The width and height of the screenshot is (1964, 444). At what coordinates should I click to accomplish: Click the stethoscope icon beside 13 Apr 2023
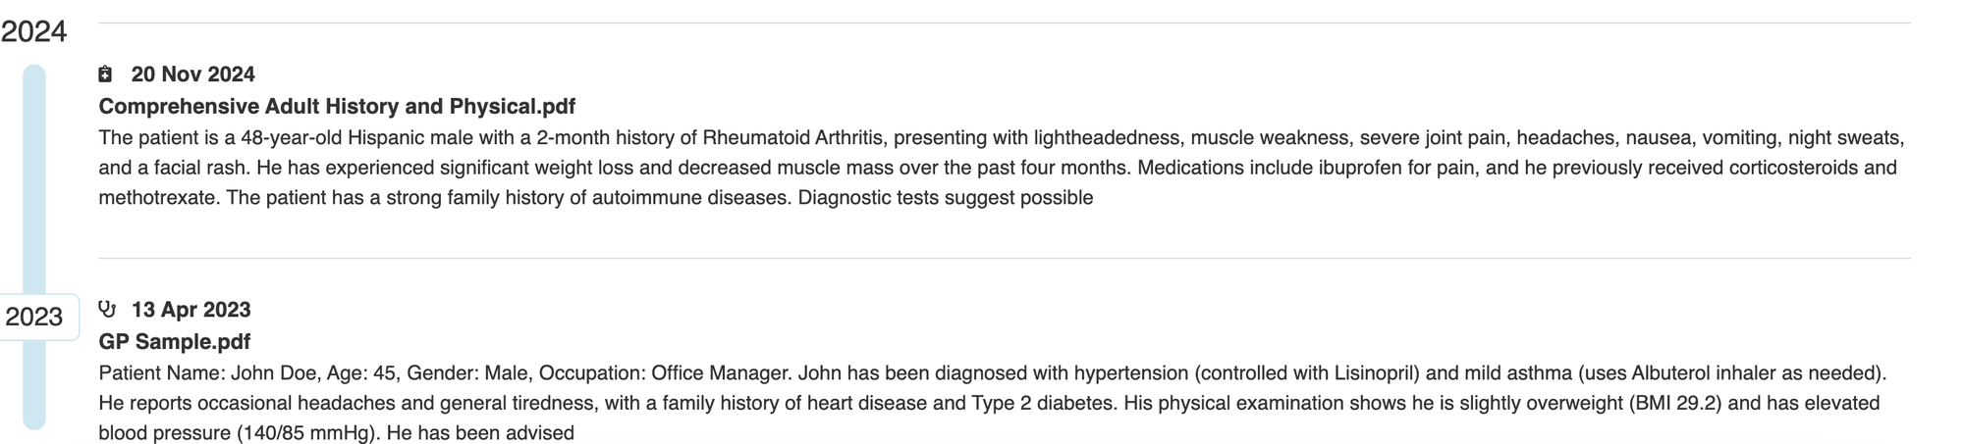107,310
